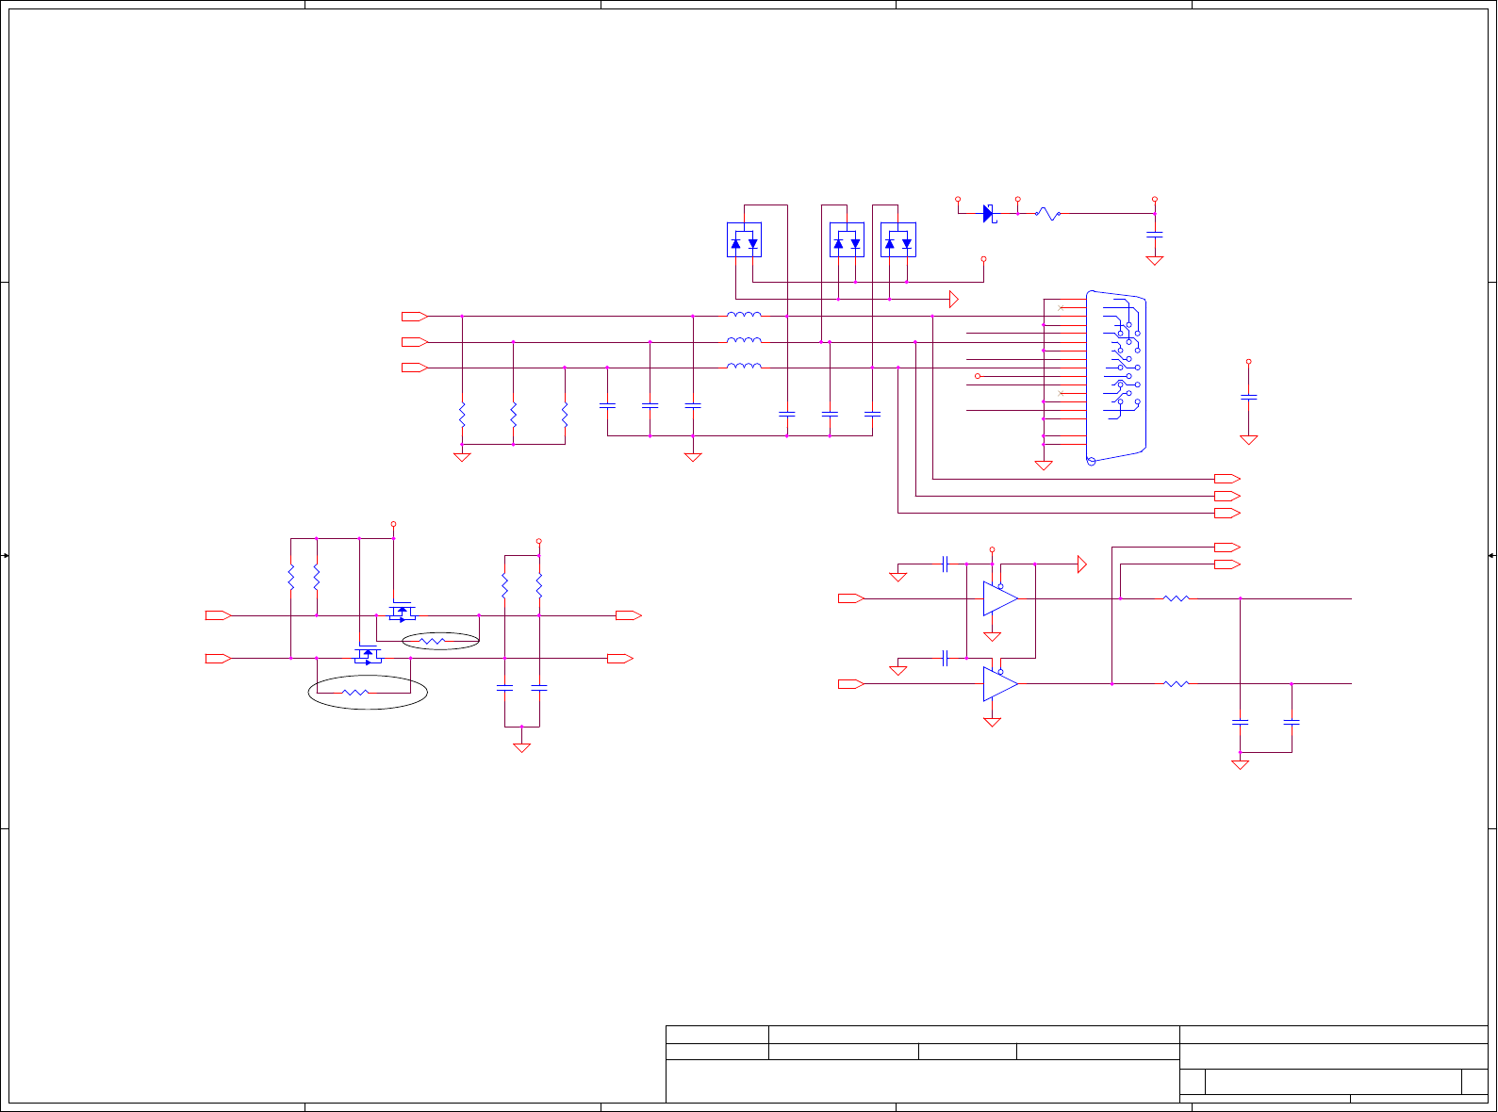1498x1112 pixels.
Task: Select the lower buffer amplifier triangle
Action: pyautogui.click(x=1000, y=684)
